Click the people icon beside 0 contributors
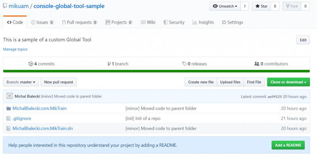The image size is (317, 159). point(257,64)
